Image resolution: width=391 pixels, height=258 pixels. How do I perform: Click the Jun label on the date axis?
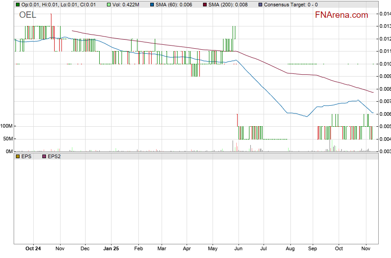[238, 249]
